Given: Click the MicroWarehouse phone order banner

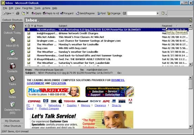Looking at the screenshot, I should 53,92.
